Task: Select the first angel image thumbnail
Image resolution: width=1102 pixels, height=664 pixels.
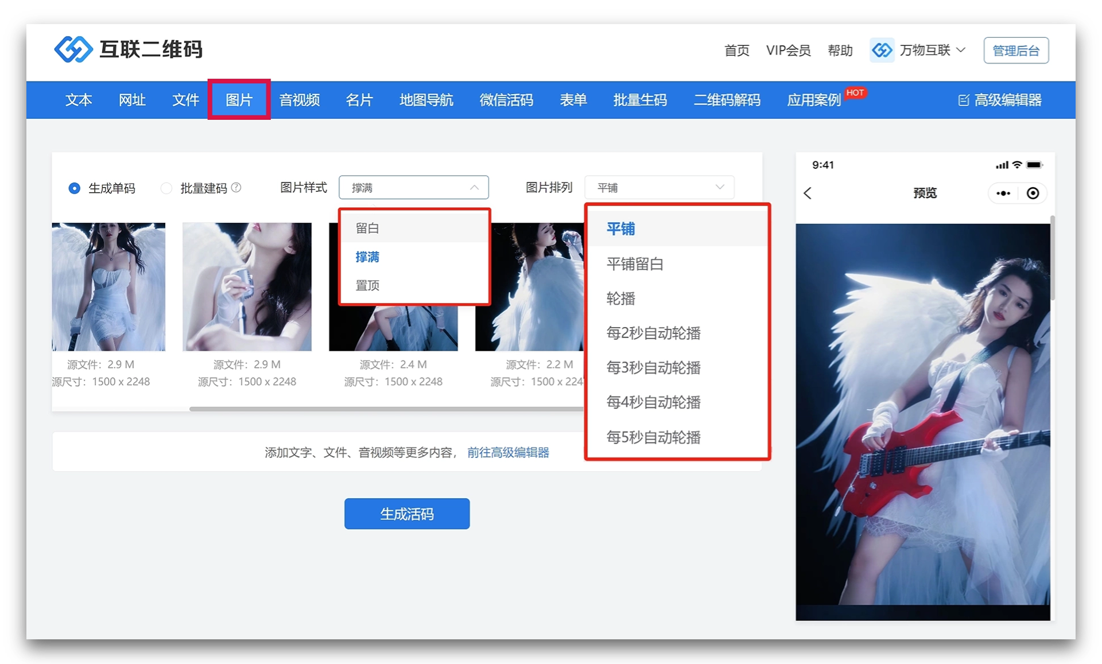Action: (108, 287)
